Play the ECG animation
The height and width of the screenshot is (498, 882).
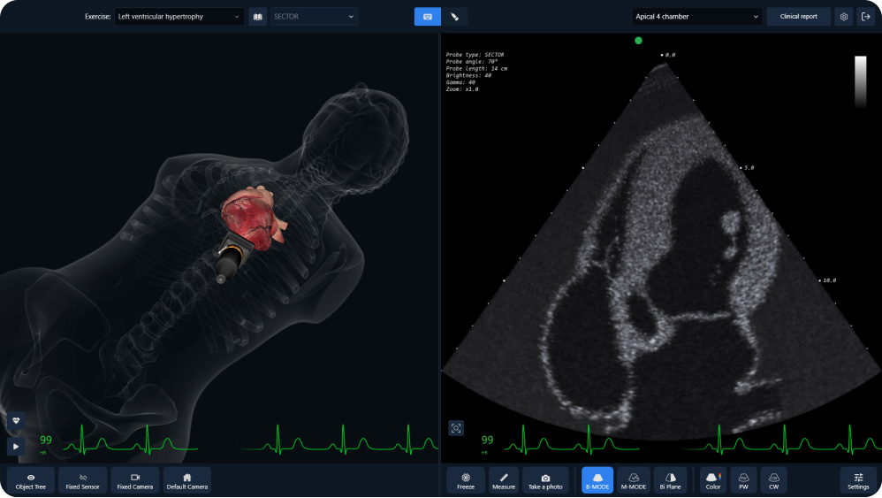coord(16,446)
